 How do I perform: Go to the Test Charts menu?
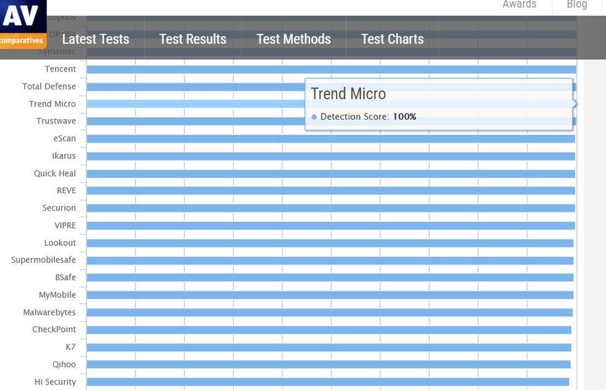[x=392, y=39]
